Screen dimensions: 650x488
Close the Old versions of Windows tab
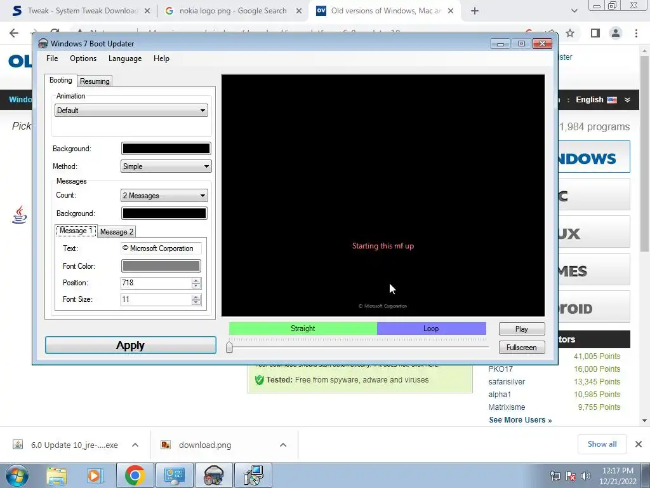coord(451,11)
